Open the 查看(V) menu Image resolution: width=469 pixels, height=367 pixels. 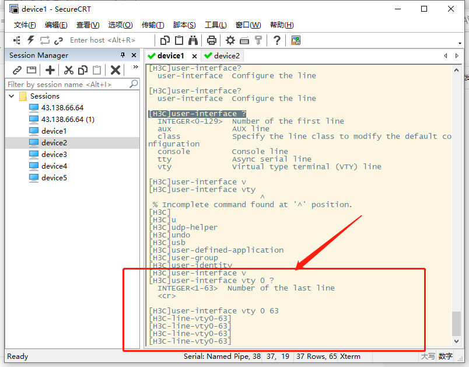87,25
